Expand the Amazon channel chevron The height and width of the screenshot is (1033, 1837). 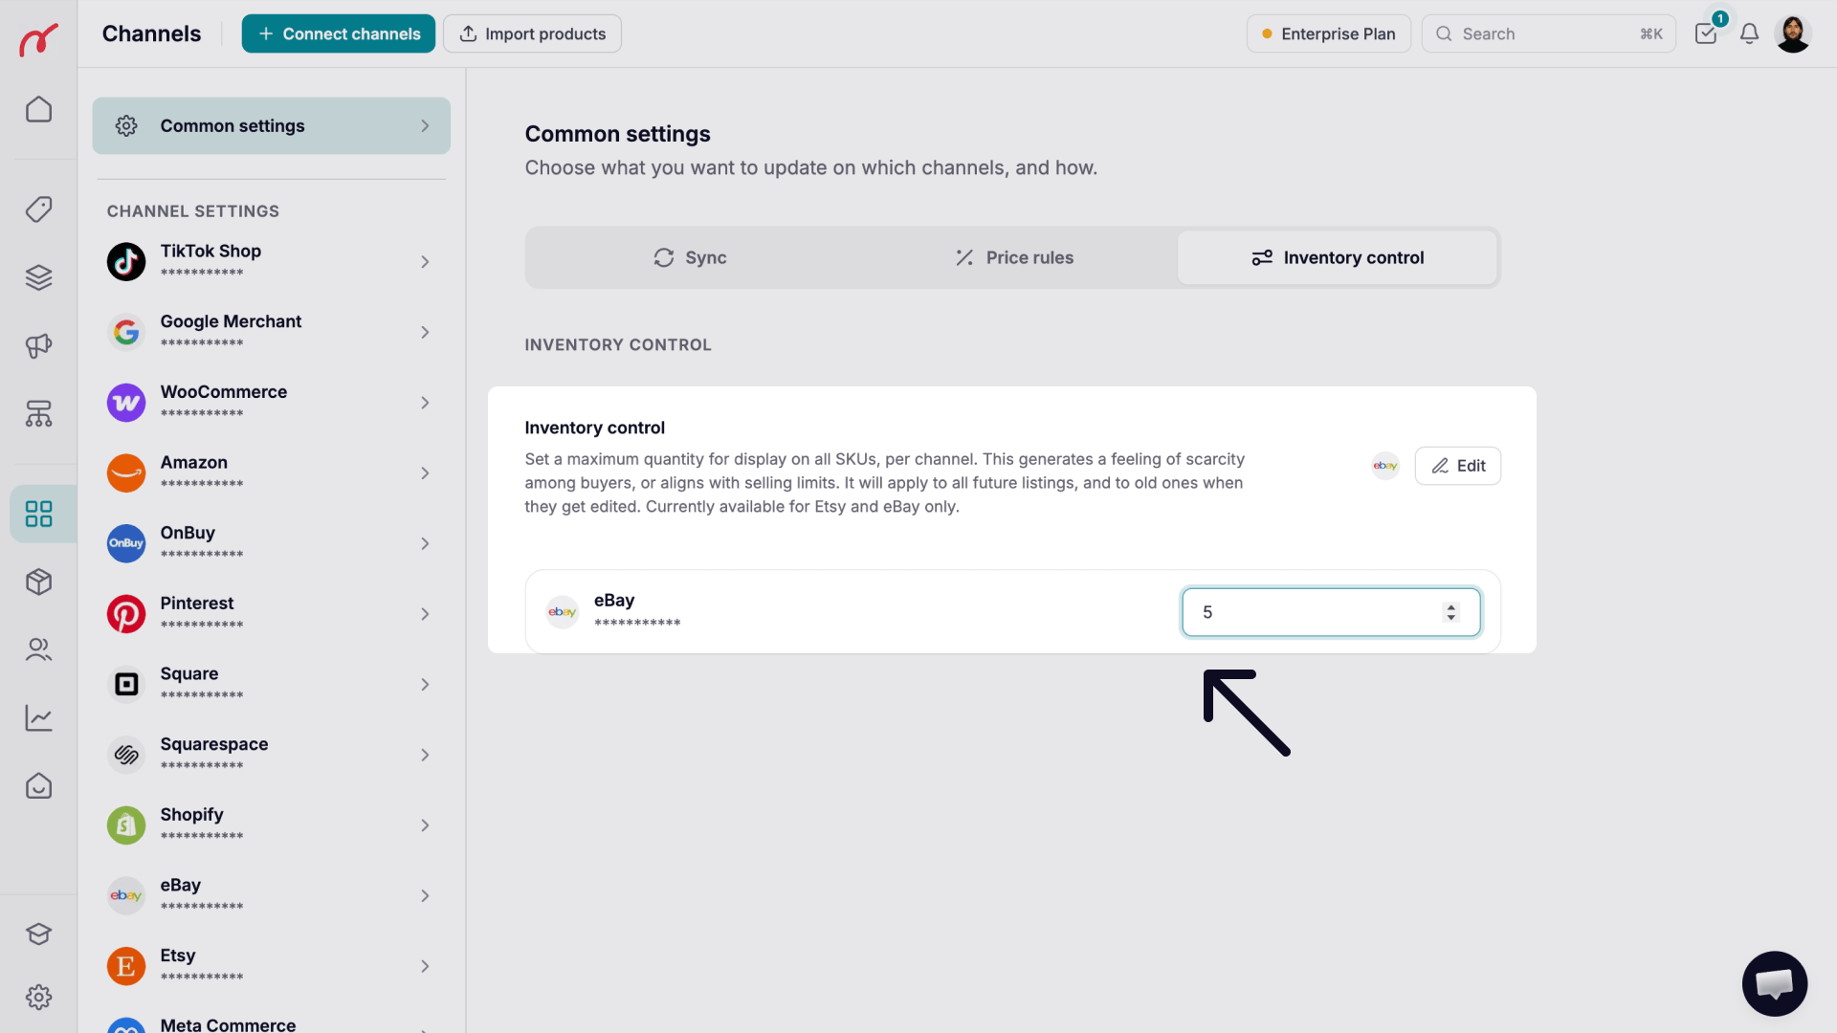[x=425, y=473]
